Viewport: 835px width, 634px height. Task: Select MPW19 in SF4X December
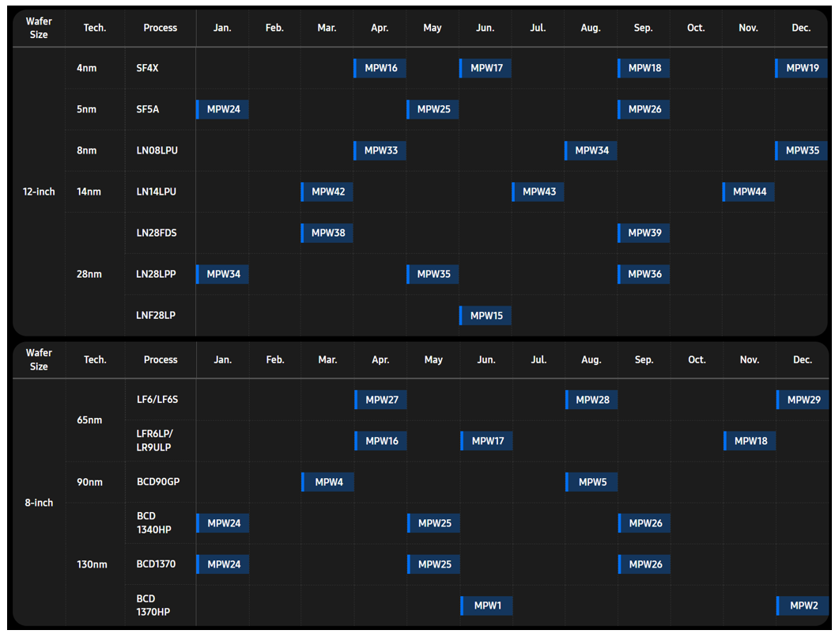(802, 68)
